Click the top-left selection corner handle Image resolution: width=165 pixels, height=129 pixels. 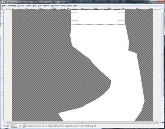pos(75,11)
